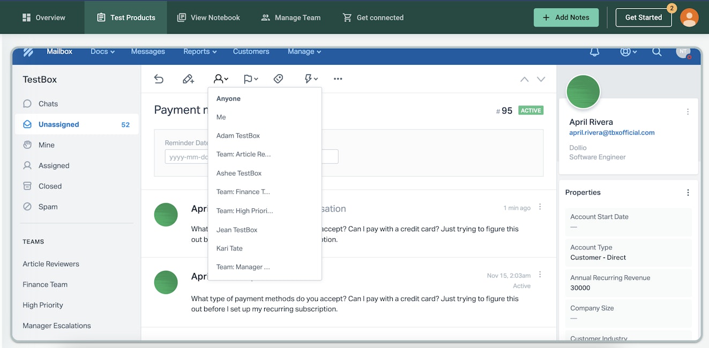This screenshot has height=348, width=709.
Task: Go to previous conversation with up arrow
Action: click(x=524, y=79)
